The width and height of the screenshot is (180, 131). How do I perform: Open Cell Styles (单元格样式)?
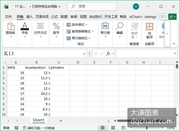(78, 38)
